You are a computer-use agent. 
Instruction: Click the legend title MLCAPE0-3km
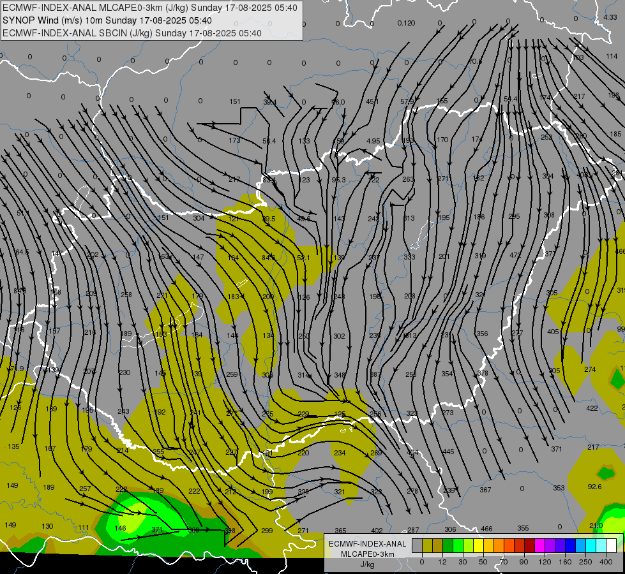[368, 554]
